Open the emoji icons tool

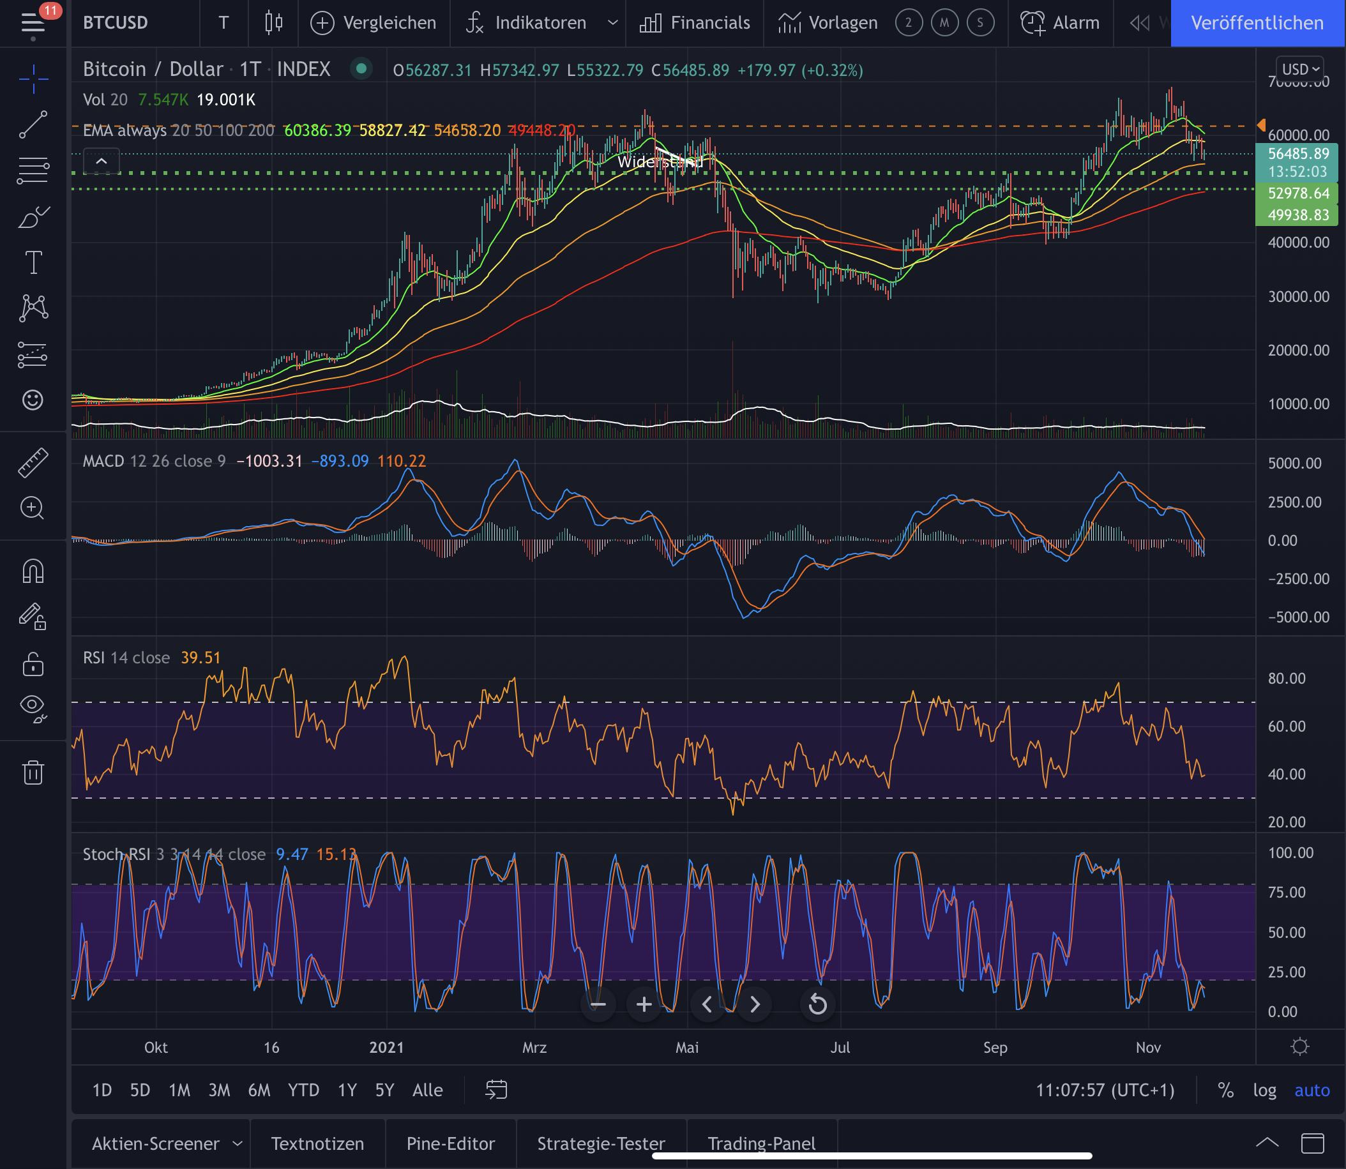[x=33, y=399]
